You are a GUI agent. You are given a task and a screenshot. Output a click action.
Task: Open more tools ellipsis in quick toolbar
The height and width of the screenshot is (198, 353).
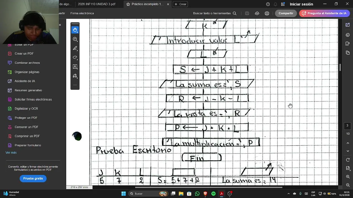[75, 85]
